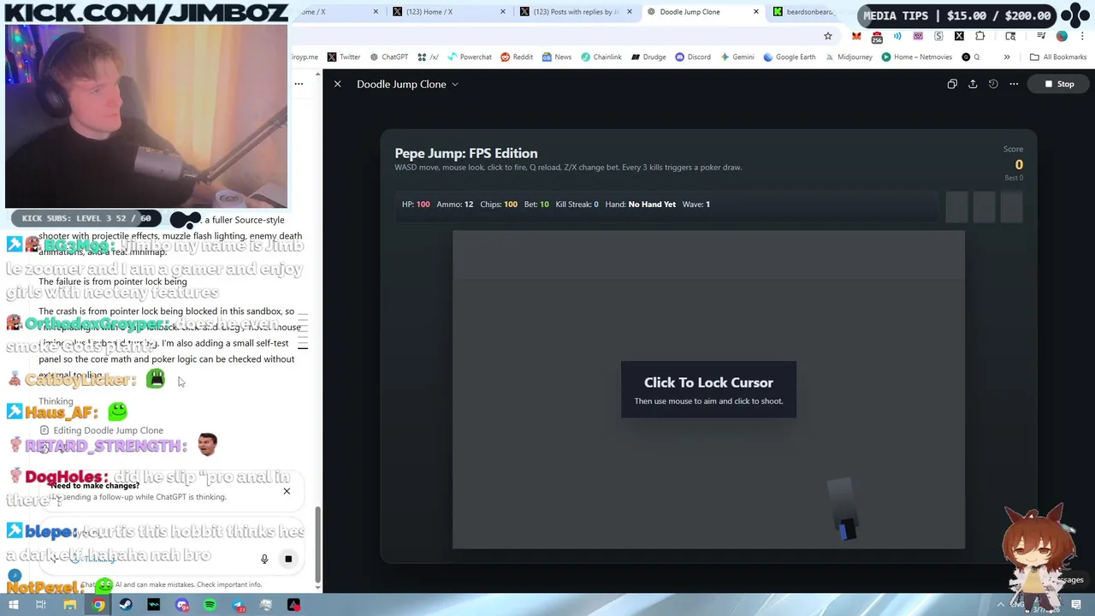Open the Windows Start menu
Viewport: 1095px width, 616px height.
(14, 605)
